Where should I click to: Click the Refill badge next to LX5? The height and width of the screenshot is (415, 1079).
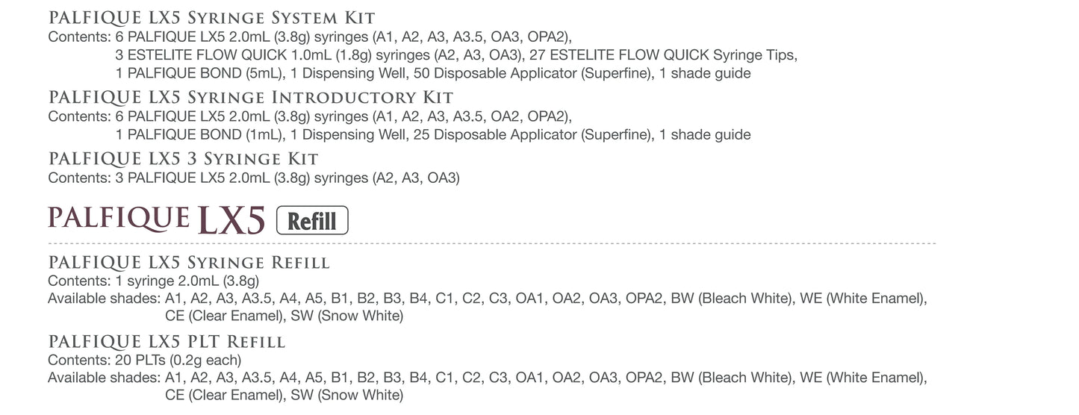tap(312, 221)
